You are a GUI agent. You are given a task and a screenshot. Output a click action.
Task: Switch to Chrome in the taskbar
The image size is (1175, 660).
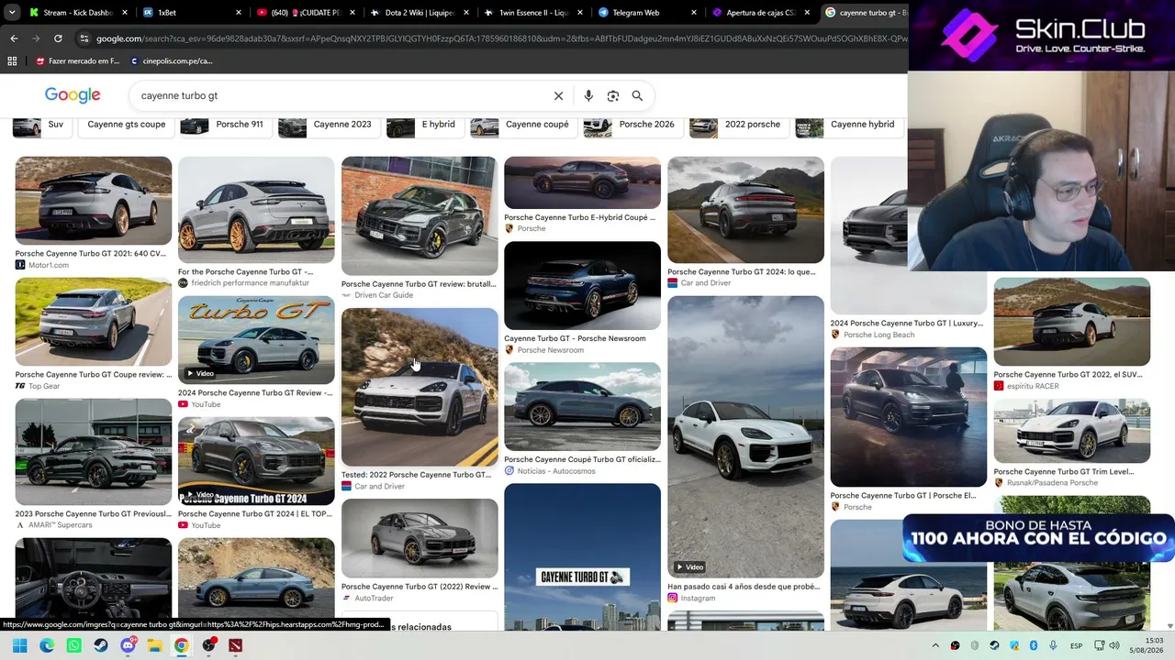click(182, 645)
